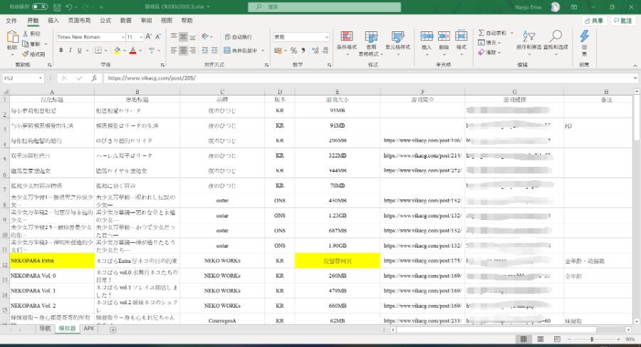Save the workbook with the floppy disk icon
Screen dimensions: 641x347
click(57, 7)
